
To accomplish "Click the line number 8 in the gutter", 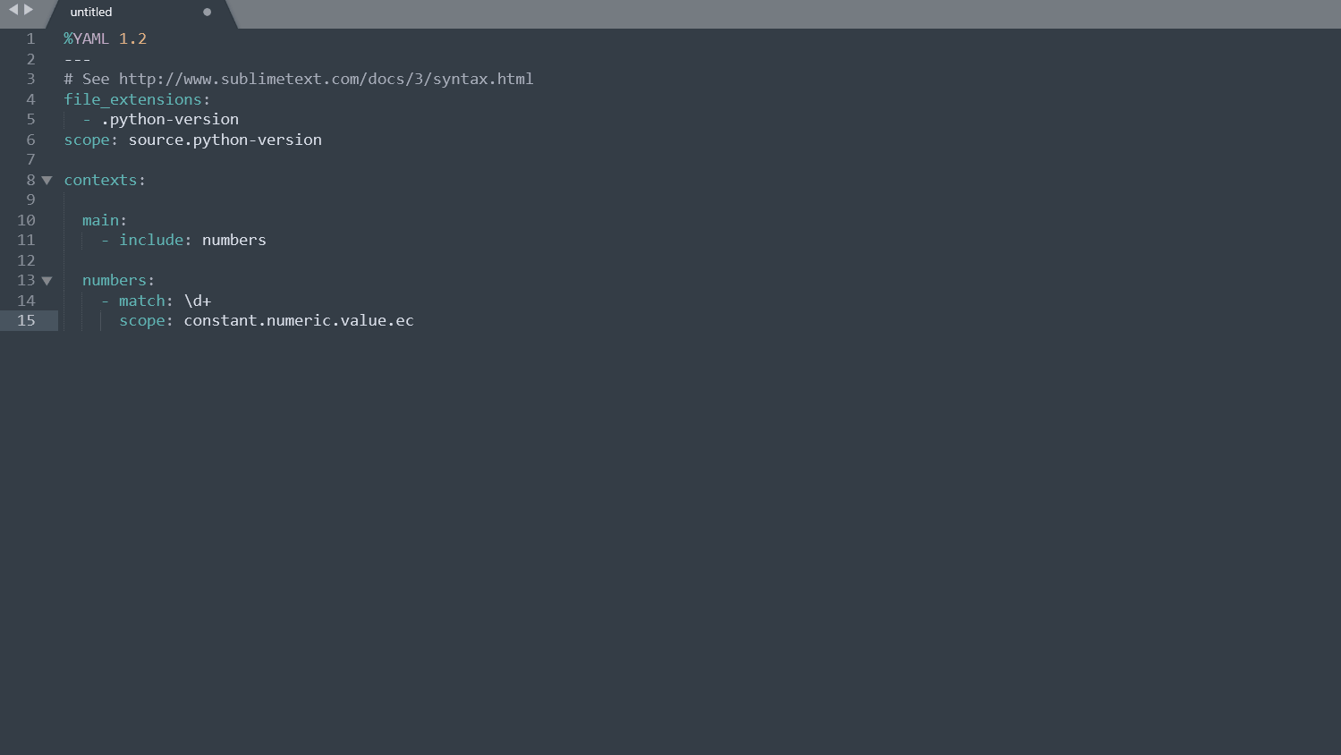I will tap(30, 180).
